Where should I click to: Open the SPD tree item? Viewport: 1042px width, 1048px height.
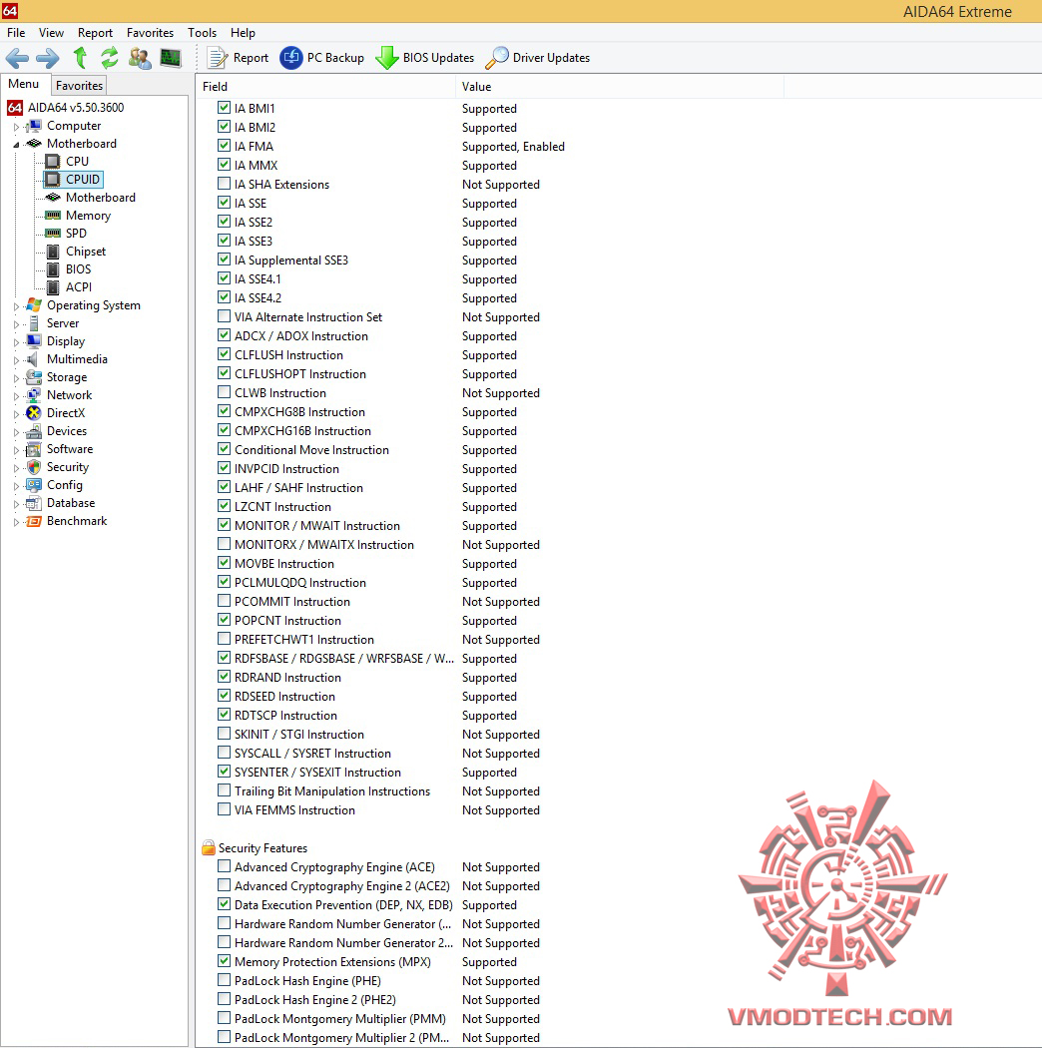[66, 234]
